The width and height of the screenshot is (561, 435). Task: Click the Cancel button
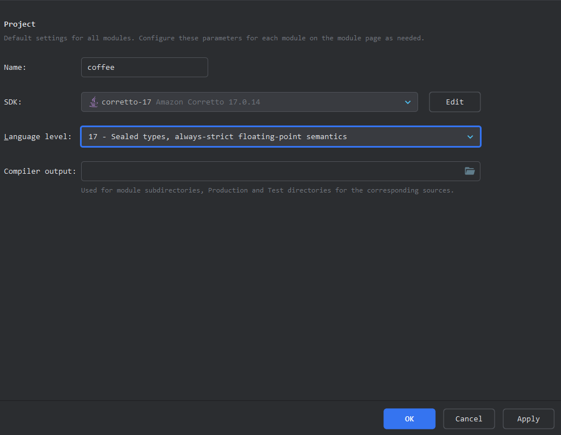[x=469, y=419]
